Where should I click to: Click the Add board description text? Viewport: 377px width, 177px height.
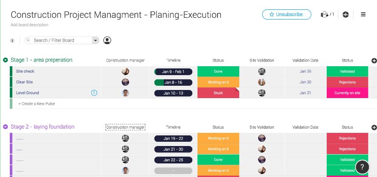point(29,25)
